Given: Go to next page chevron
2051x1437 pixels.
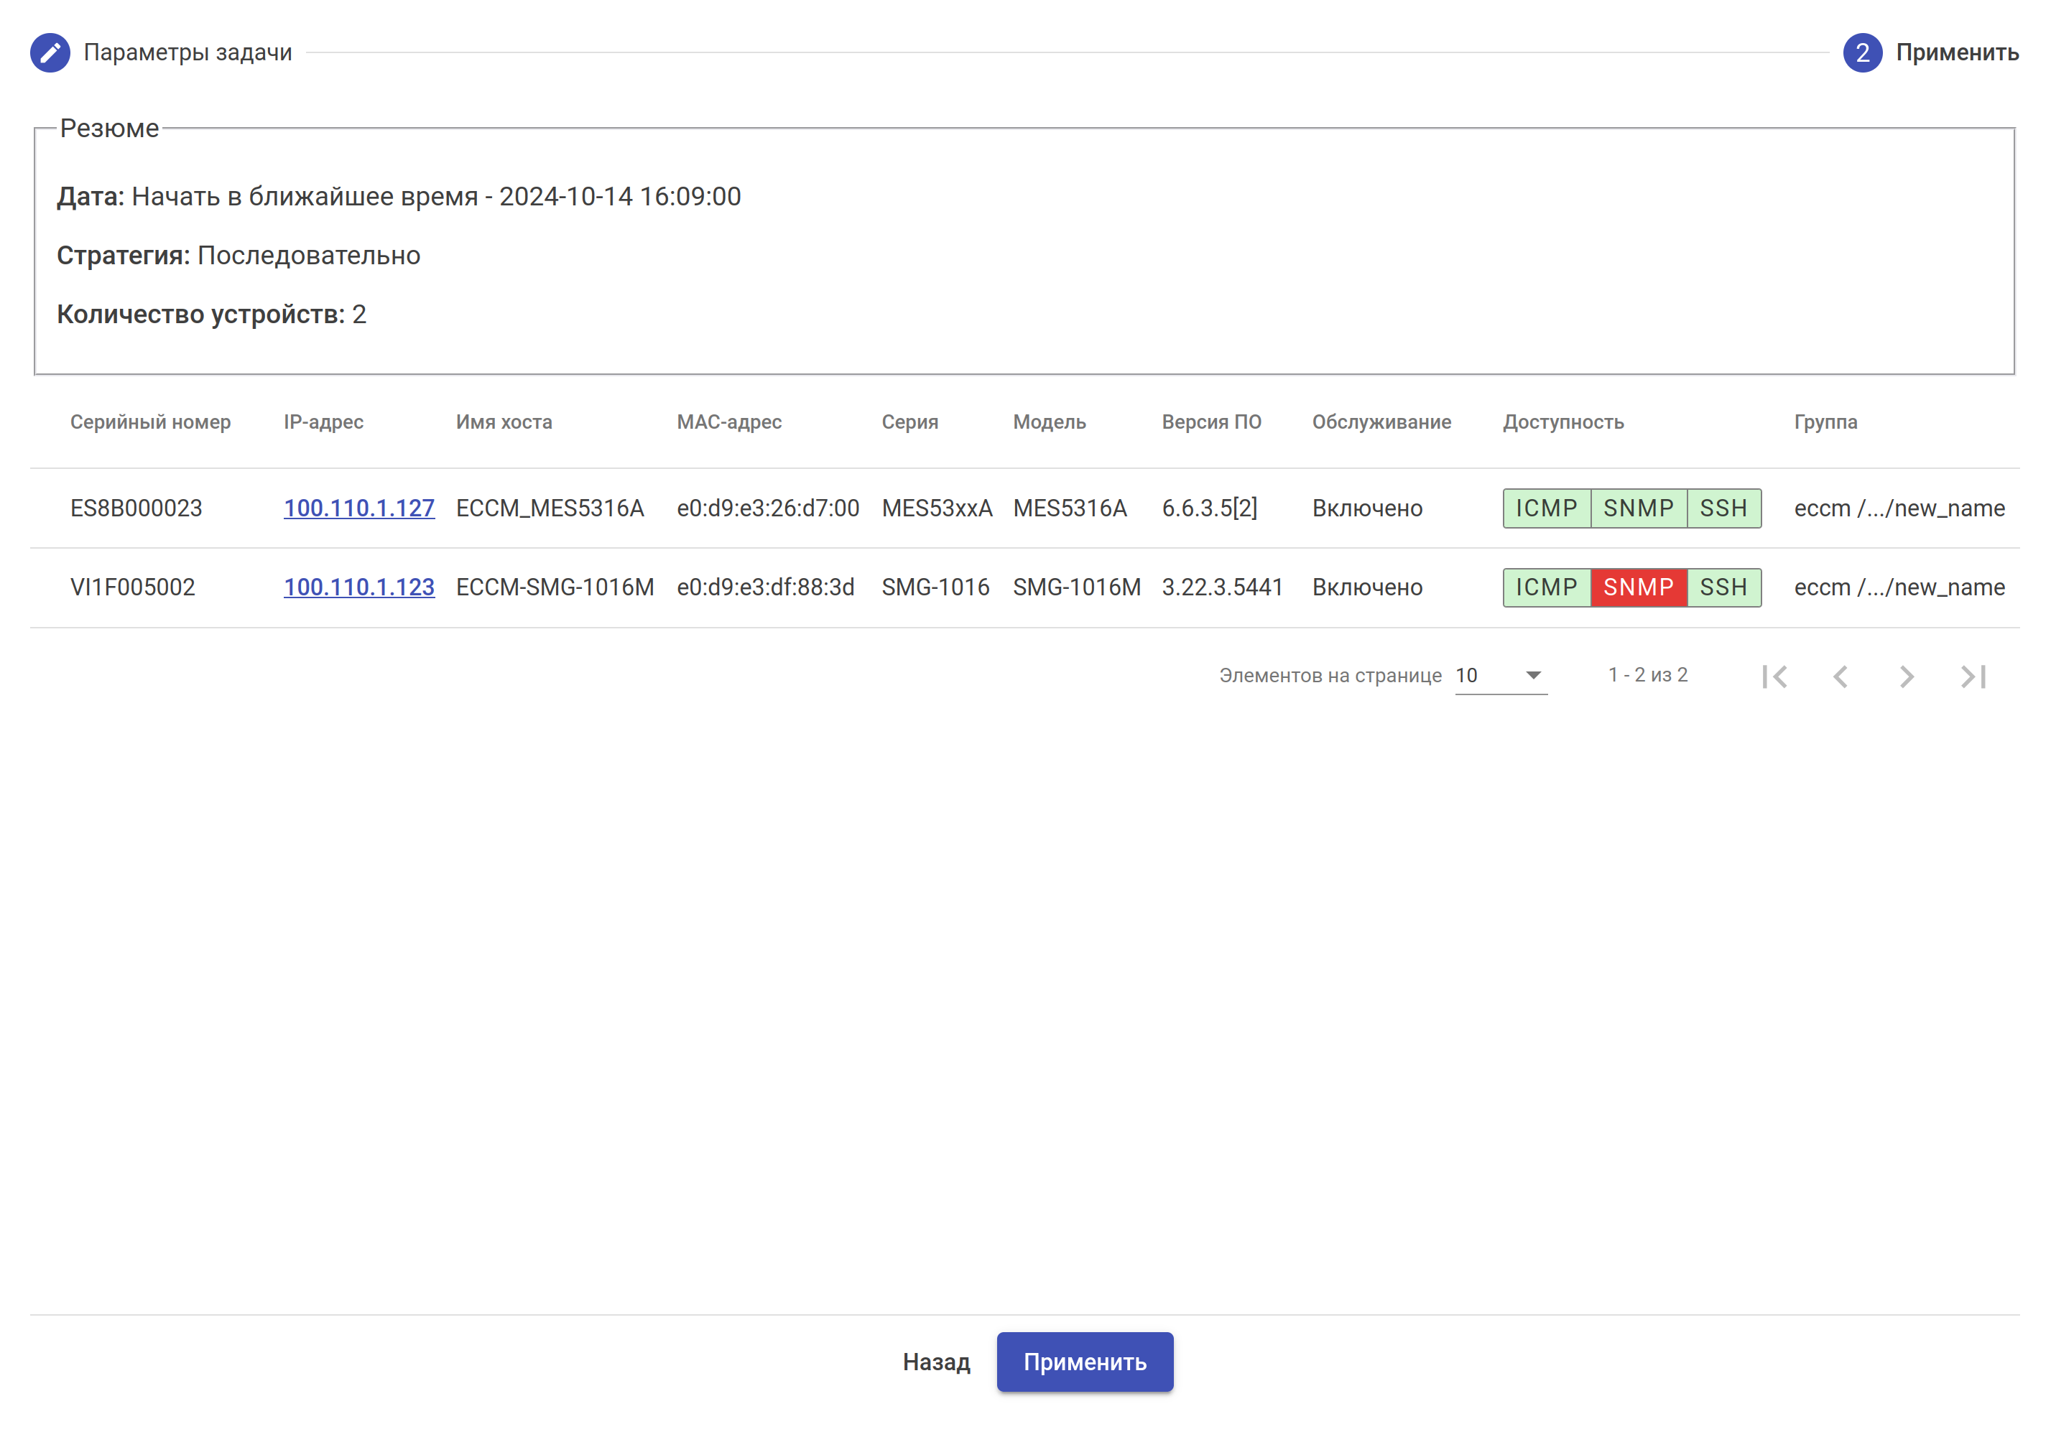Looking at the screenshot, I should click(x=1907, y=676).
